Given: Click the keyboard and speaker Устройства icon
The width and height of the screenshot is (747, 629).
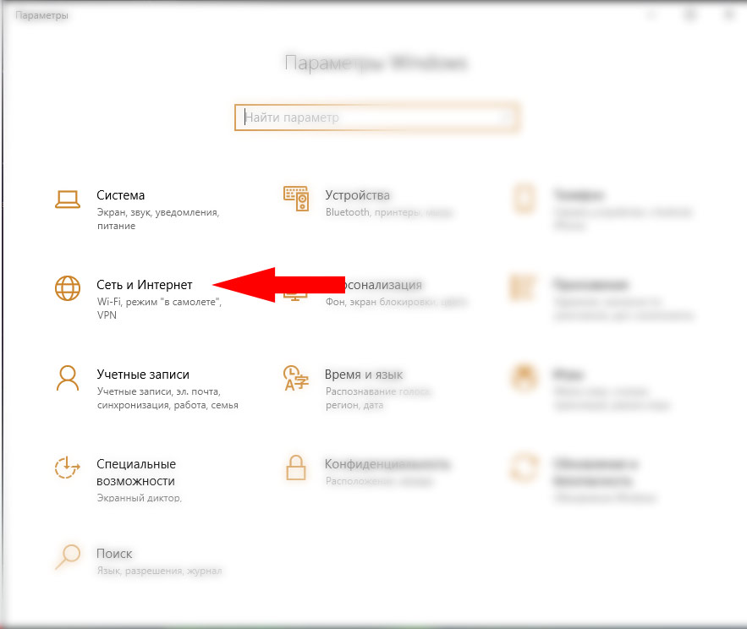Looking at the screenshot, I should click(296, 199).
